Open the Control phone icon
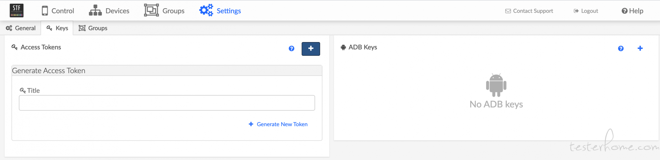660x160 pixels. tap(45, 11)
